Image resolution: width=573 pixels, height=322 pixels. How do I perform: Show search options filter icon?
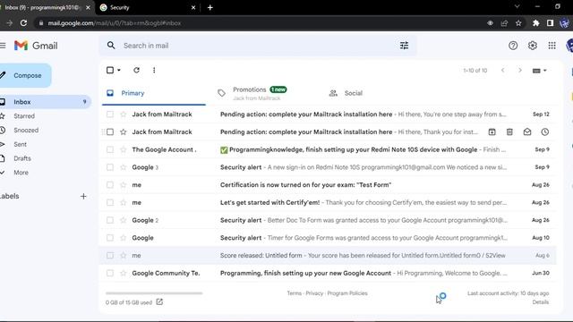tap(404, 46)
